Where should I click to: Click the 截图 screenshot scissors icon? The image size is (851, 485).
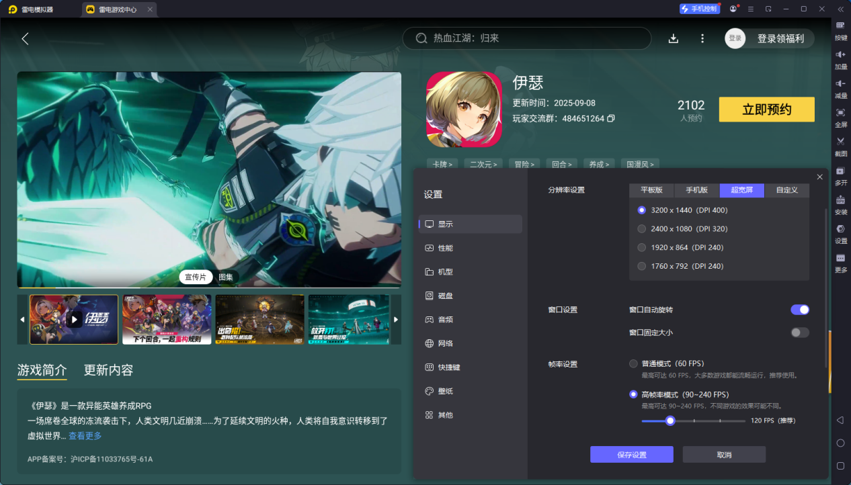click(840, 141)
